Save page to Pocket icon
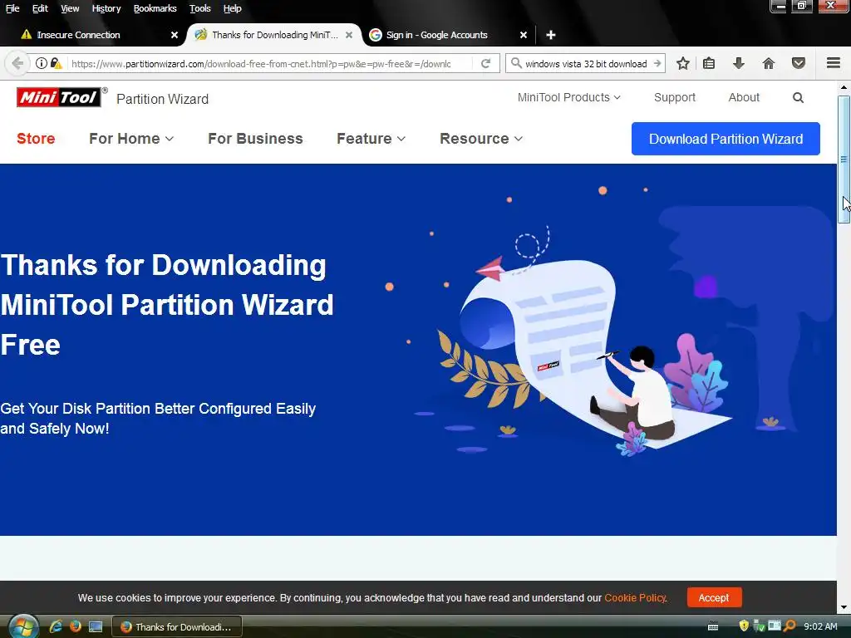Screen dimensions: 851x638 (x=799, y=63)
